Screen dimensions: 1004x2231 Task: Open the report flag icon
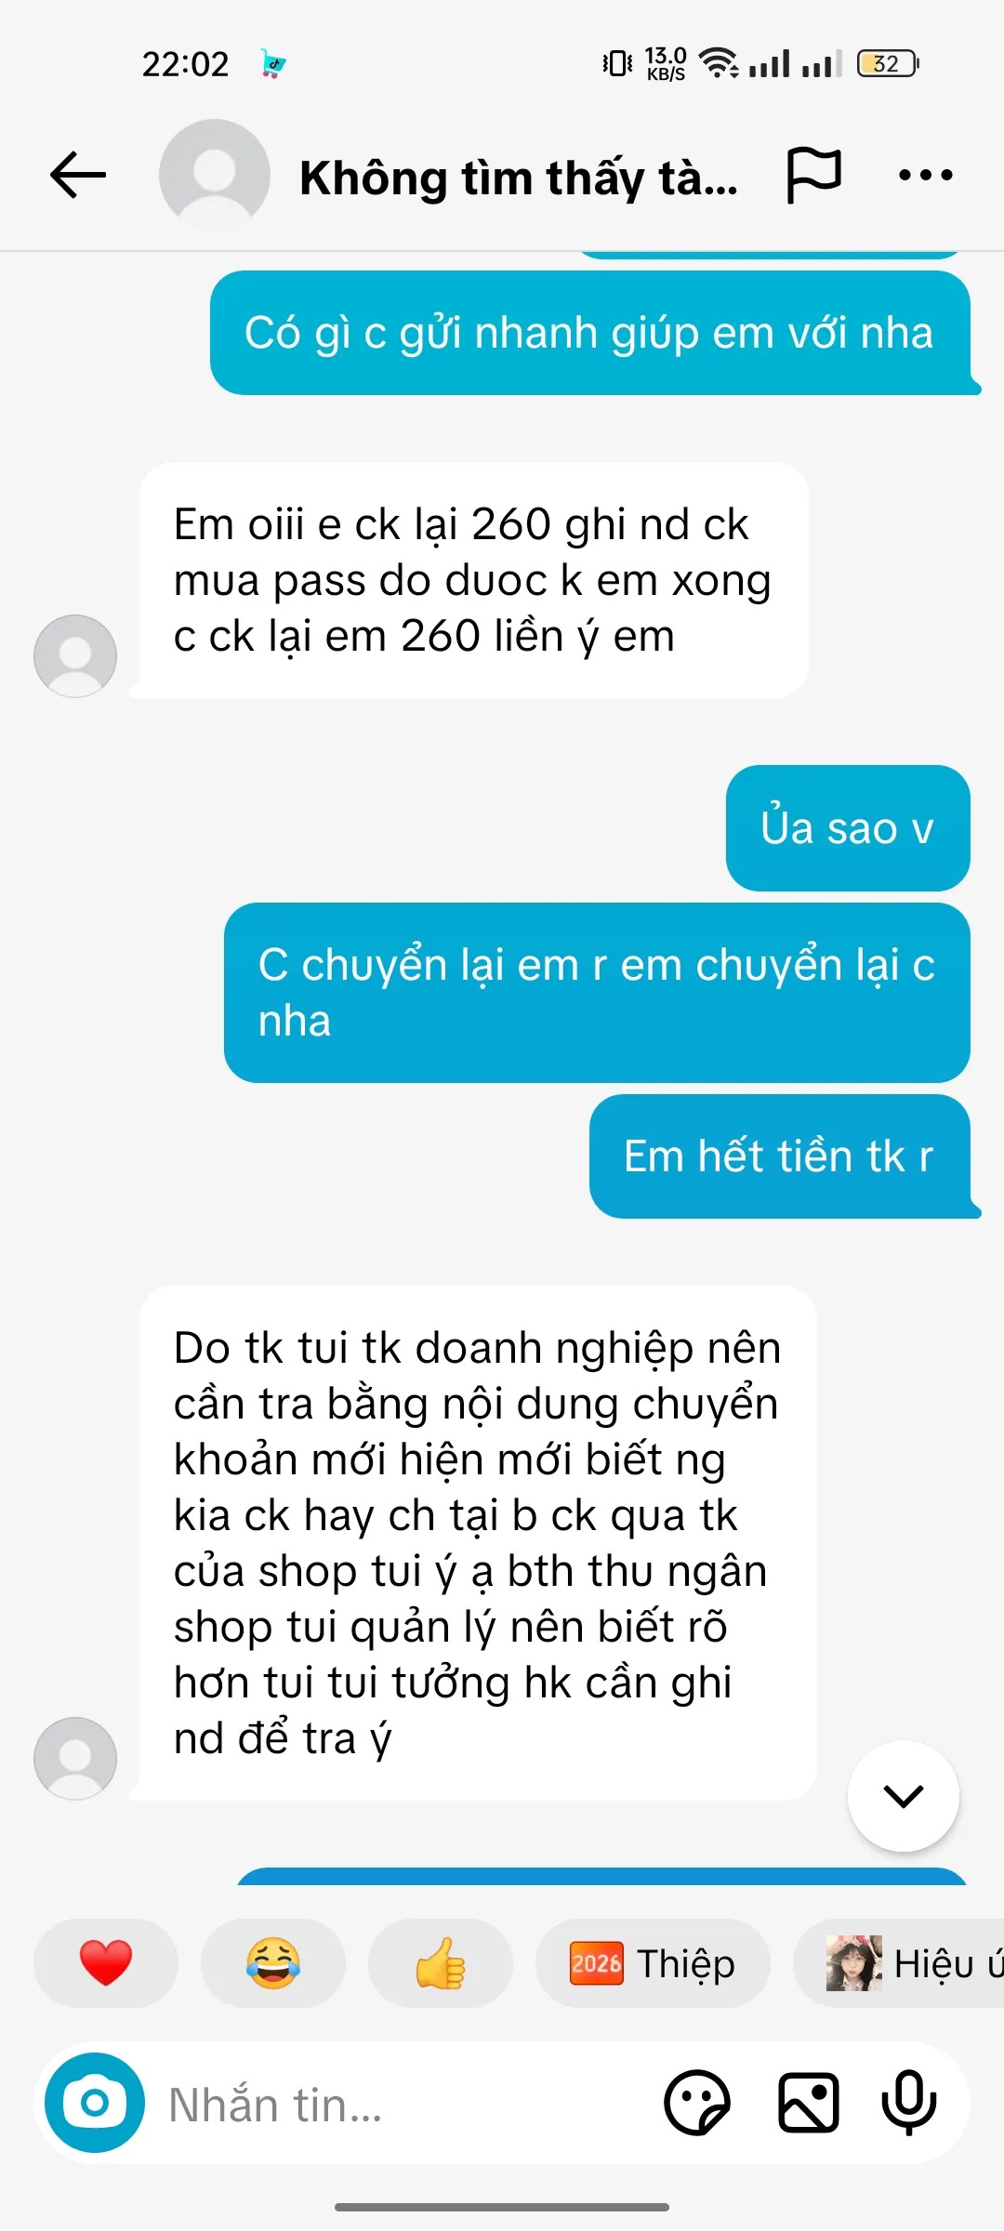814,175
